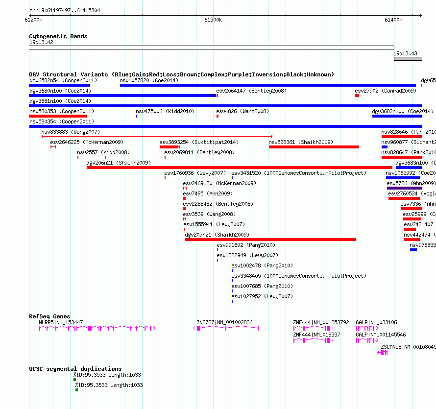Click the dgv206n21 (Shaikh2009) label

coord(119,163)
